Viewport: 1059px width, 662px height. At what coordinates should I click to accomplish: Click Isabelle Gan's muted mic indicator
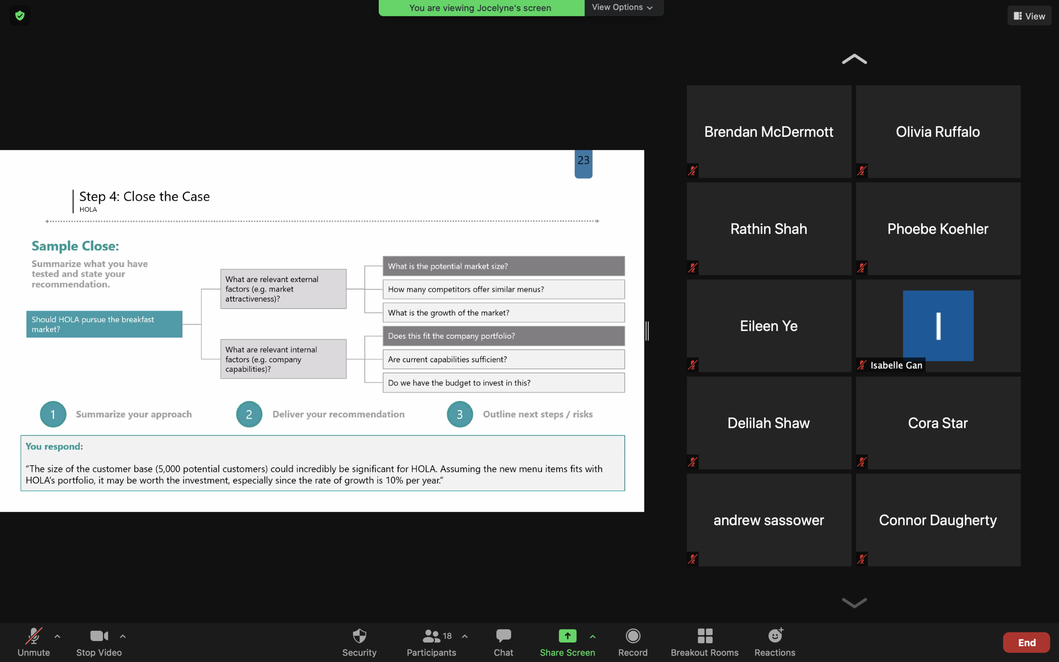coord(862,365)
